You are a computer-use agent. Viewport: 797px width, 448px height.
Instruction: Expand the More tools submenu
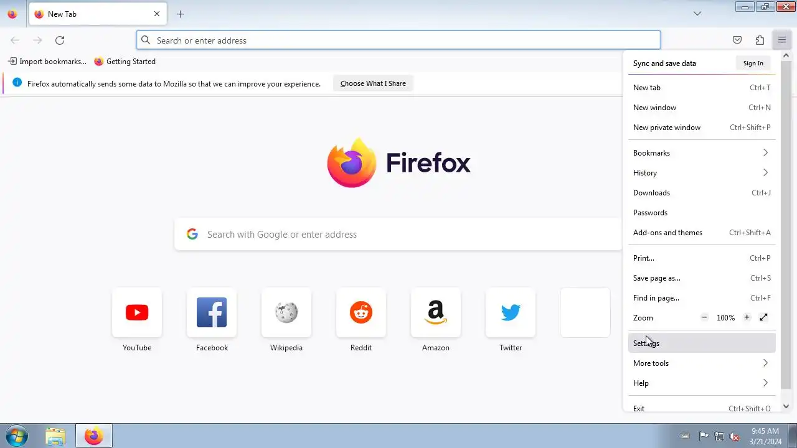(x=702, y=363)
